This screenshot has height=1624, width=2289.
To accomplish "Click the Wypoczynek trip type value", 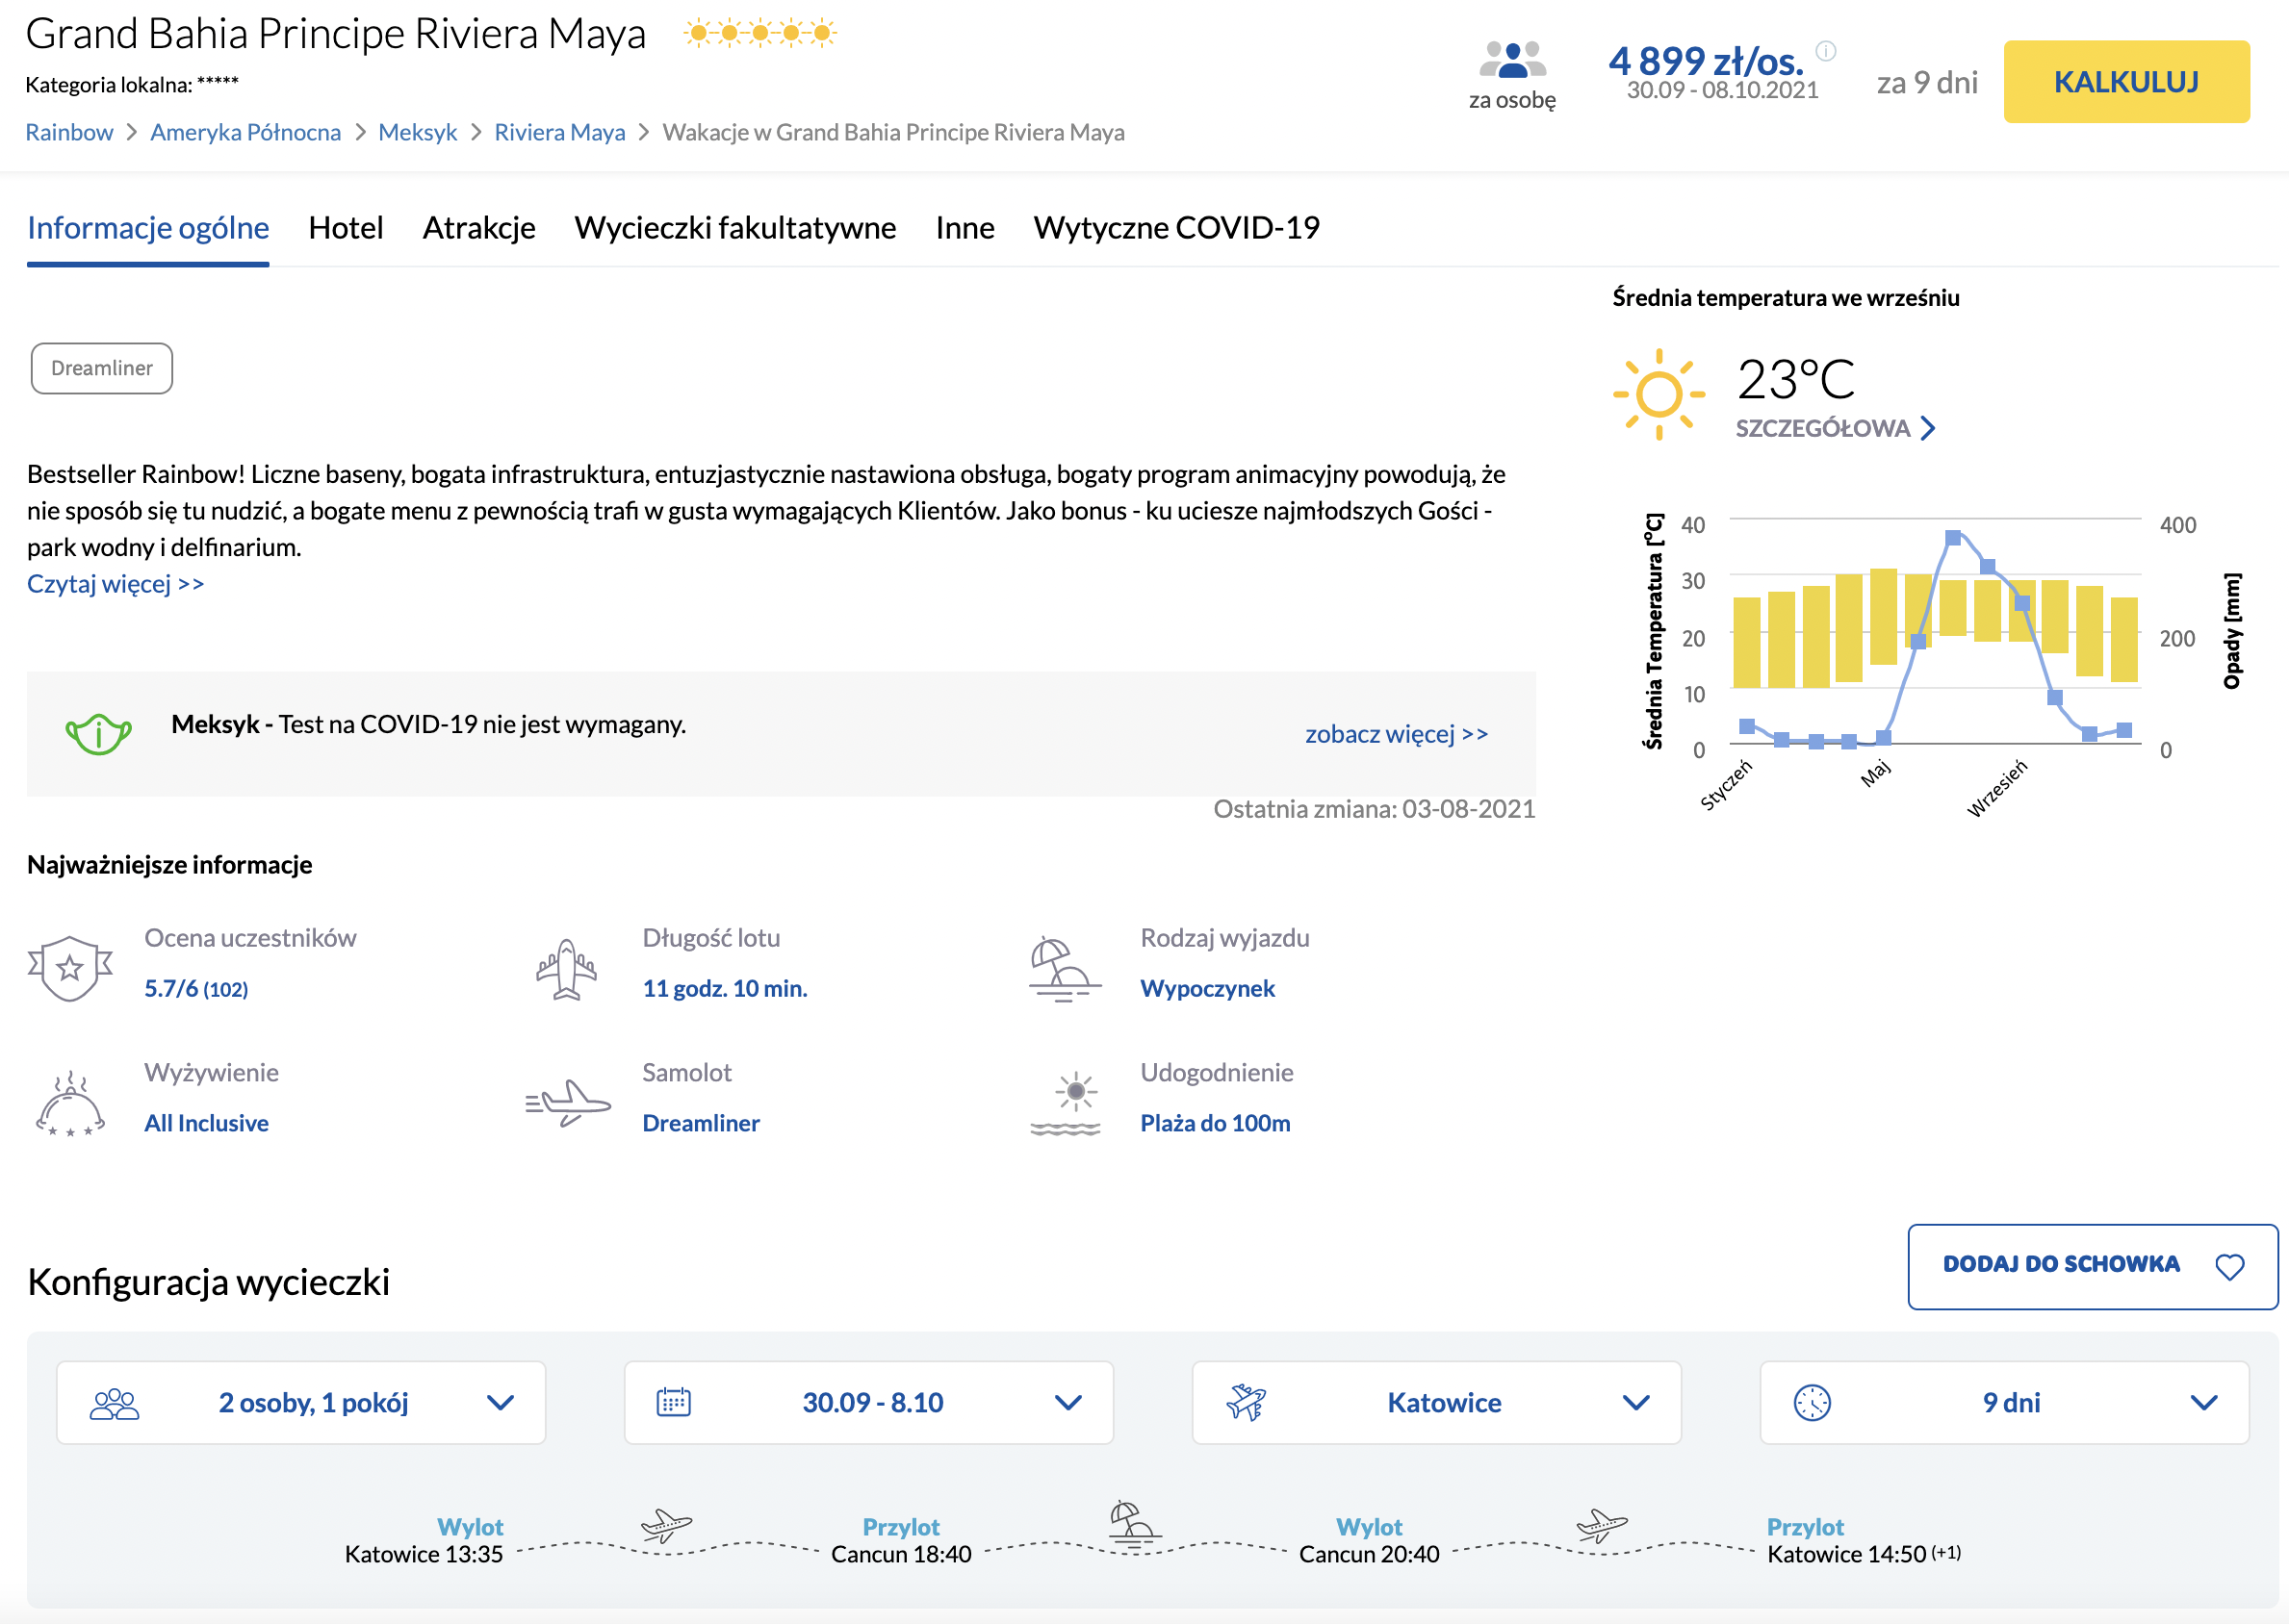I will [x=1207, y=988].
